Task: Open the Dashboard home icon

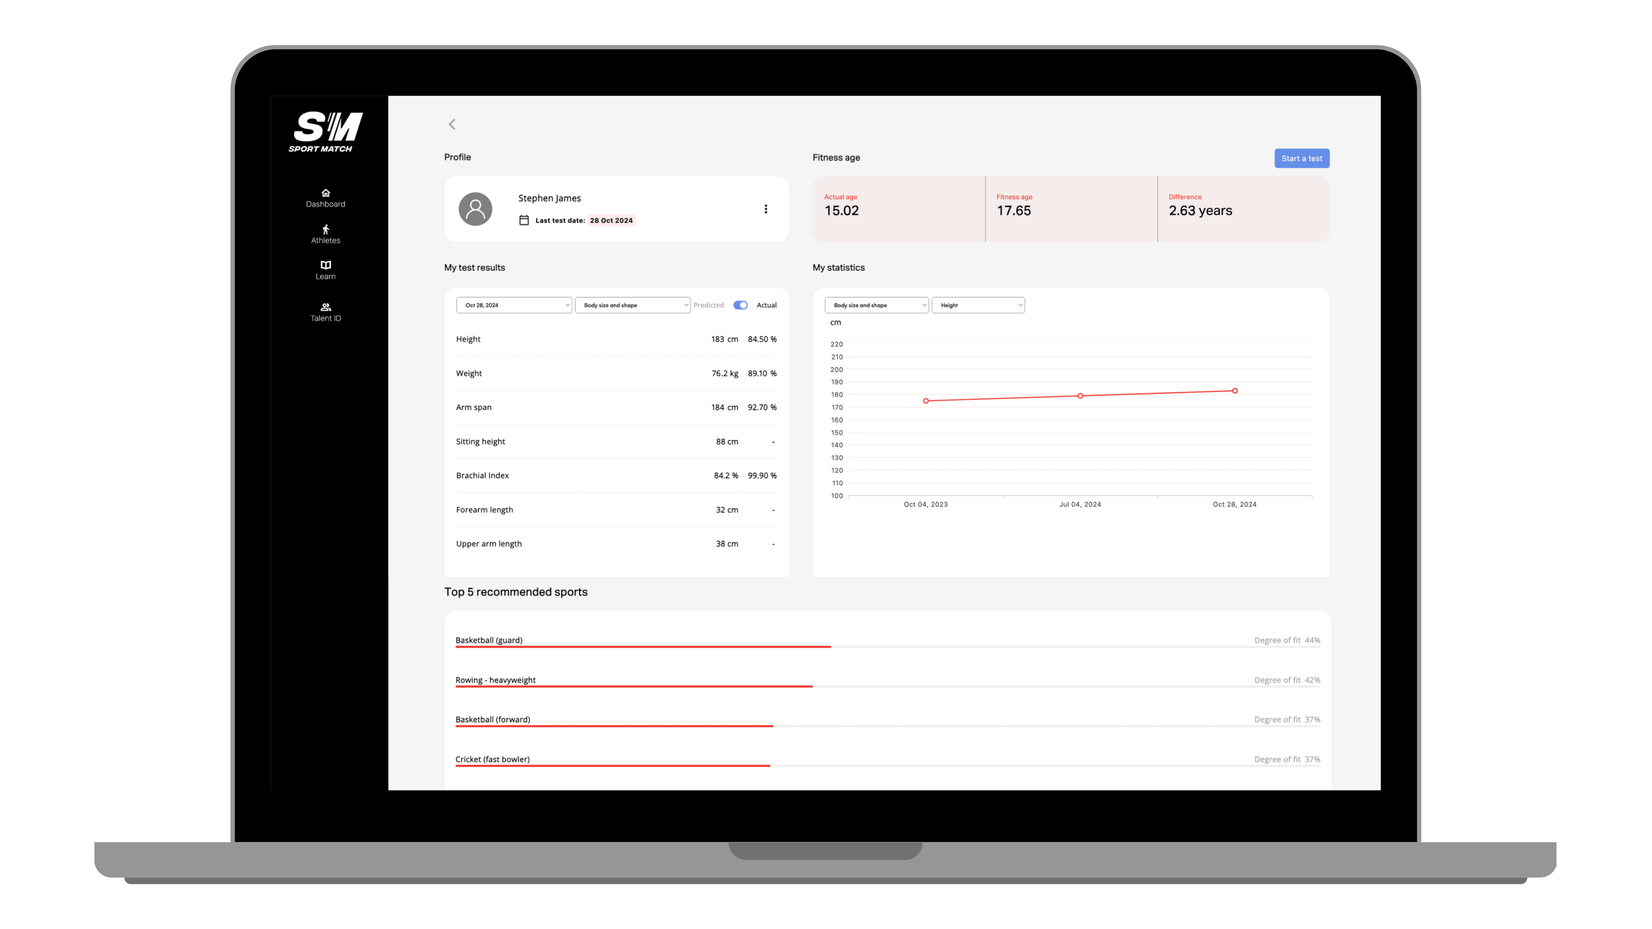Action: tap(326, 193)
